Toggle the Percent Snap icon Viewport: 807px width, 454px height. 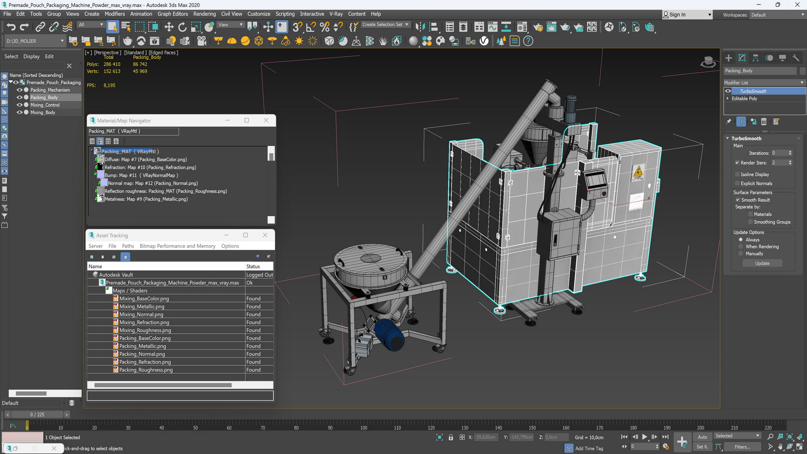[324, 27]
